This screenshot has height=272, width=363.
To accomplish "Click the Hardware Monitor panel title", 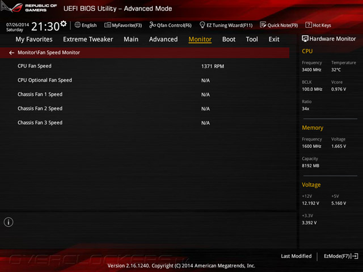I will coord(333,39).
